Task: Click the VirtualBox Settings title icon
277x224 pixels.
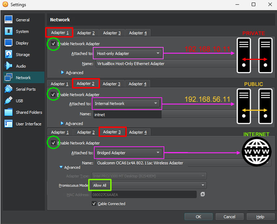Action: [x=5, y=4]
